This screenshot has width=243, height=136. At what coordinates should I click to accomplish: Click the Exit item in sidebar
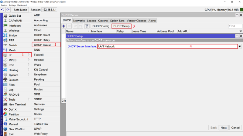pos(11,134)
